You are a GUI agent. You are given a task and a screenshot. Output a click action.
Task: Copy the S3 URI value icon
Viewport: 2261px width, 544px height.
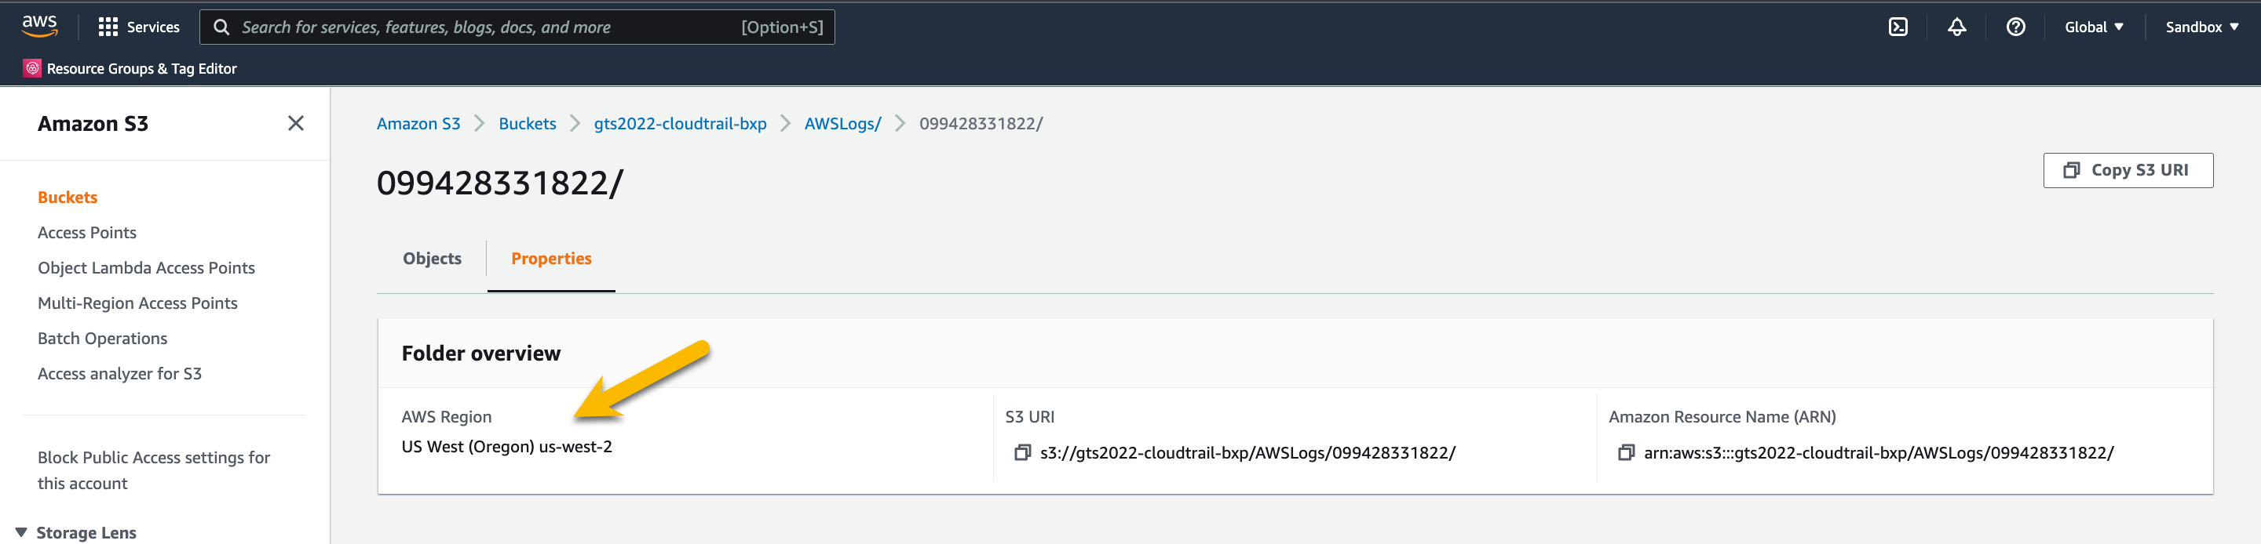[1021, 453]
